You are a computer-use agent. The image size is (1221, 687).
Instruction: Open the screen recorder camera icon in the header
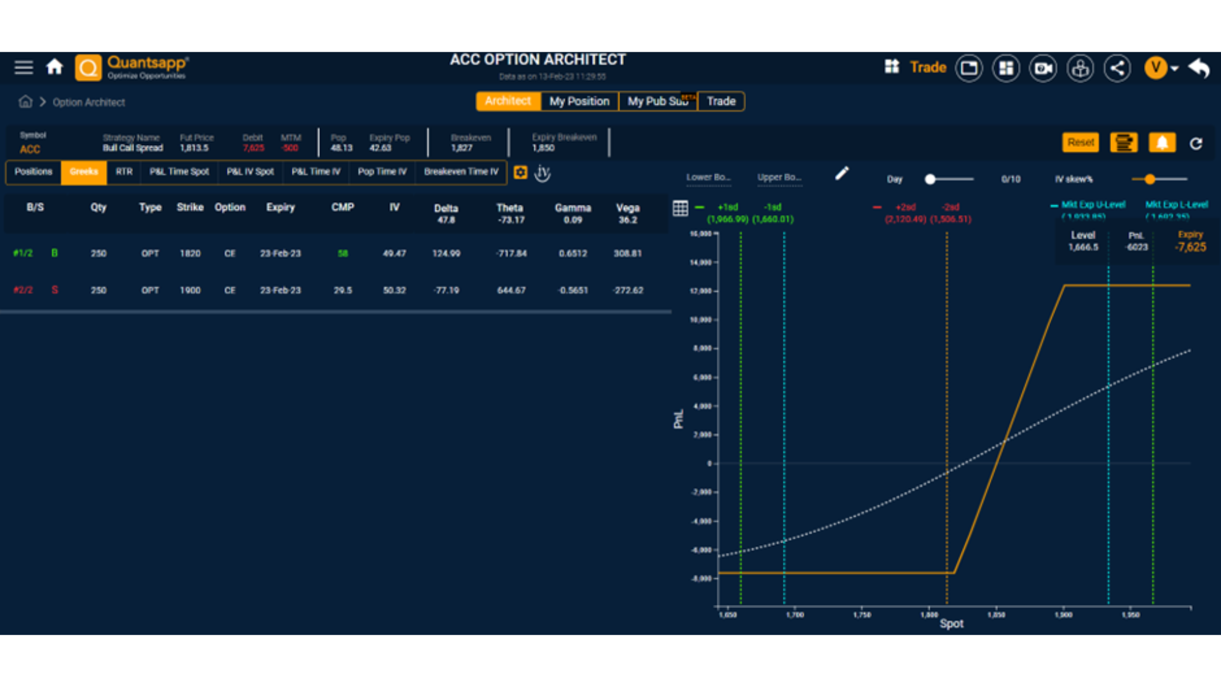pos(1042,67)
